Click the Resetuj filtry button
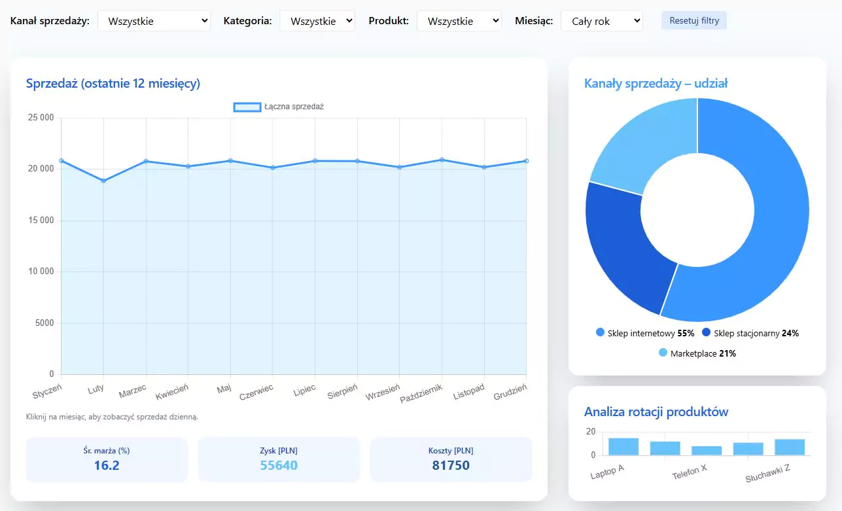 point(693,20)
